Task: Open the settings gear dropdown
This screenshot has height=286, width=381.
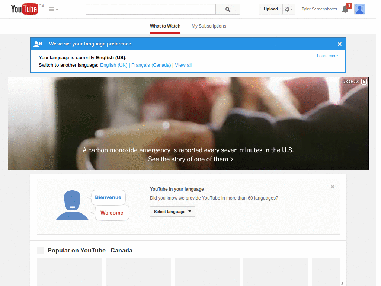Action: point(289,9)
